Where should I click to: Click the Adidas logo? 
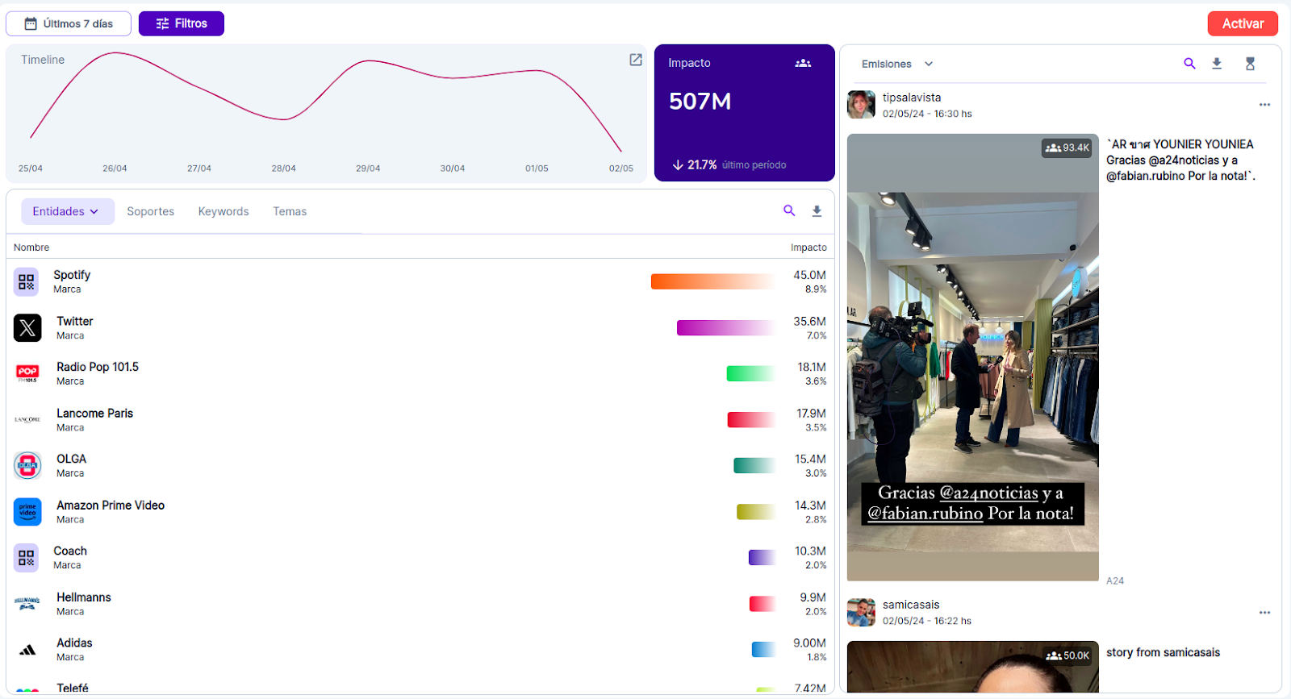[27, 650]
